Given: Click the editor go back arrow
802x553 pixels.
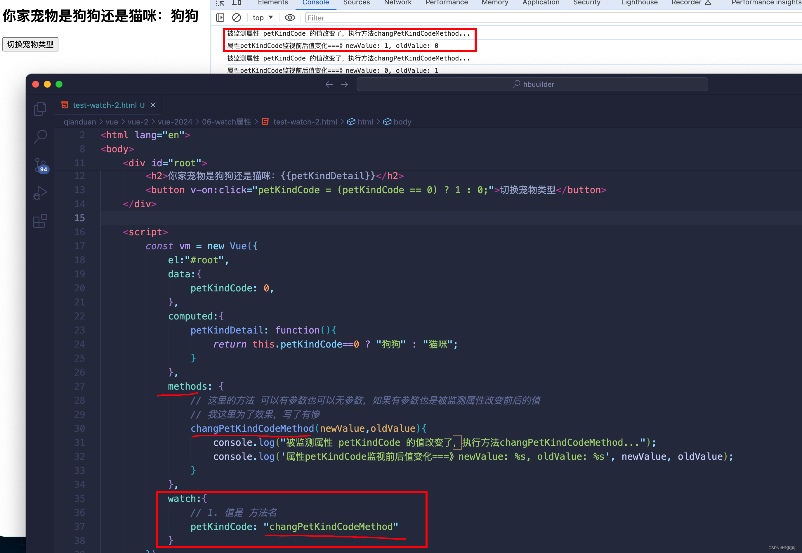Looking at the screenshot, I should (329, 84).
